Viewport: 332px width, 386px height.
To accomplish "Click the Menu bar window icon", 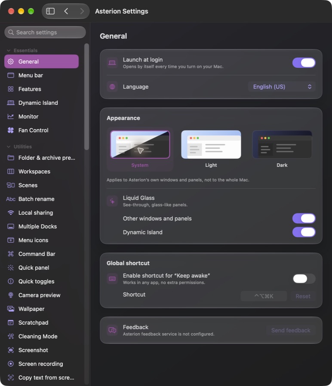I will tap(11, 75).
